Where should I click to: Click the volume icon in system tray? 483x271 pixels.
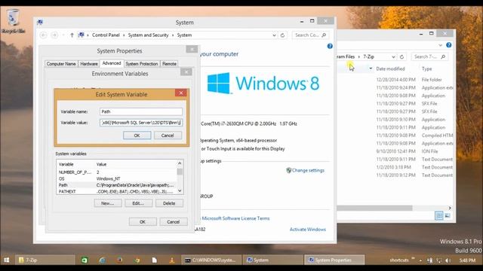(448, 260)
